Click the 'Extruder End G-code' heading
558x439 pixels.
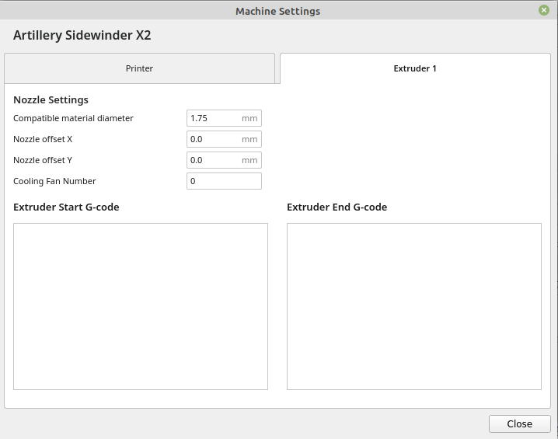pos(337,207)
